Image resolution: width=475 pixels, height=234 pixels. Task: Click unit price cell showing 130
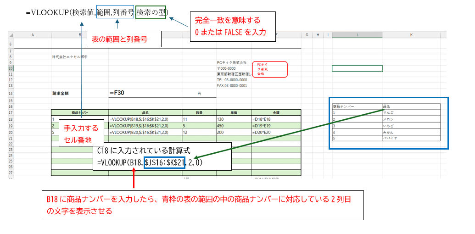pyautogui.click(x=234, y=120)
